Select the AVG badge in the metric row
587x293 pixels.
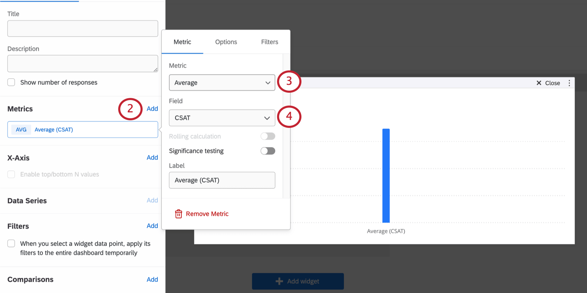21,130
